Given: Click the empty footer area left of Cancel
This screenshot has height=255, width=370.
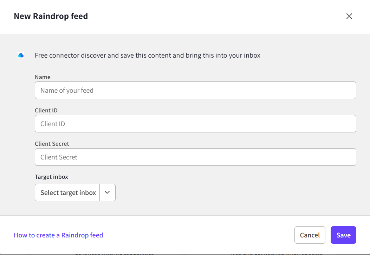Looking at the screenshot, I should tap(197, 235).
